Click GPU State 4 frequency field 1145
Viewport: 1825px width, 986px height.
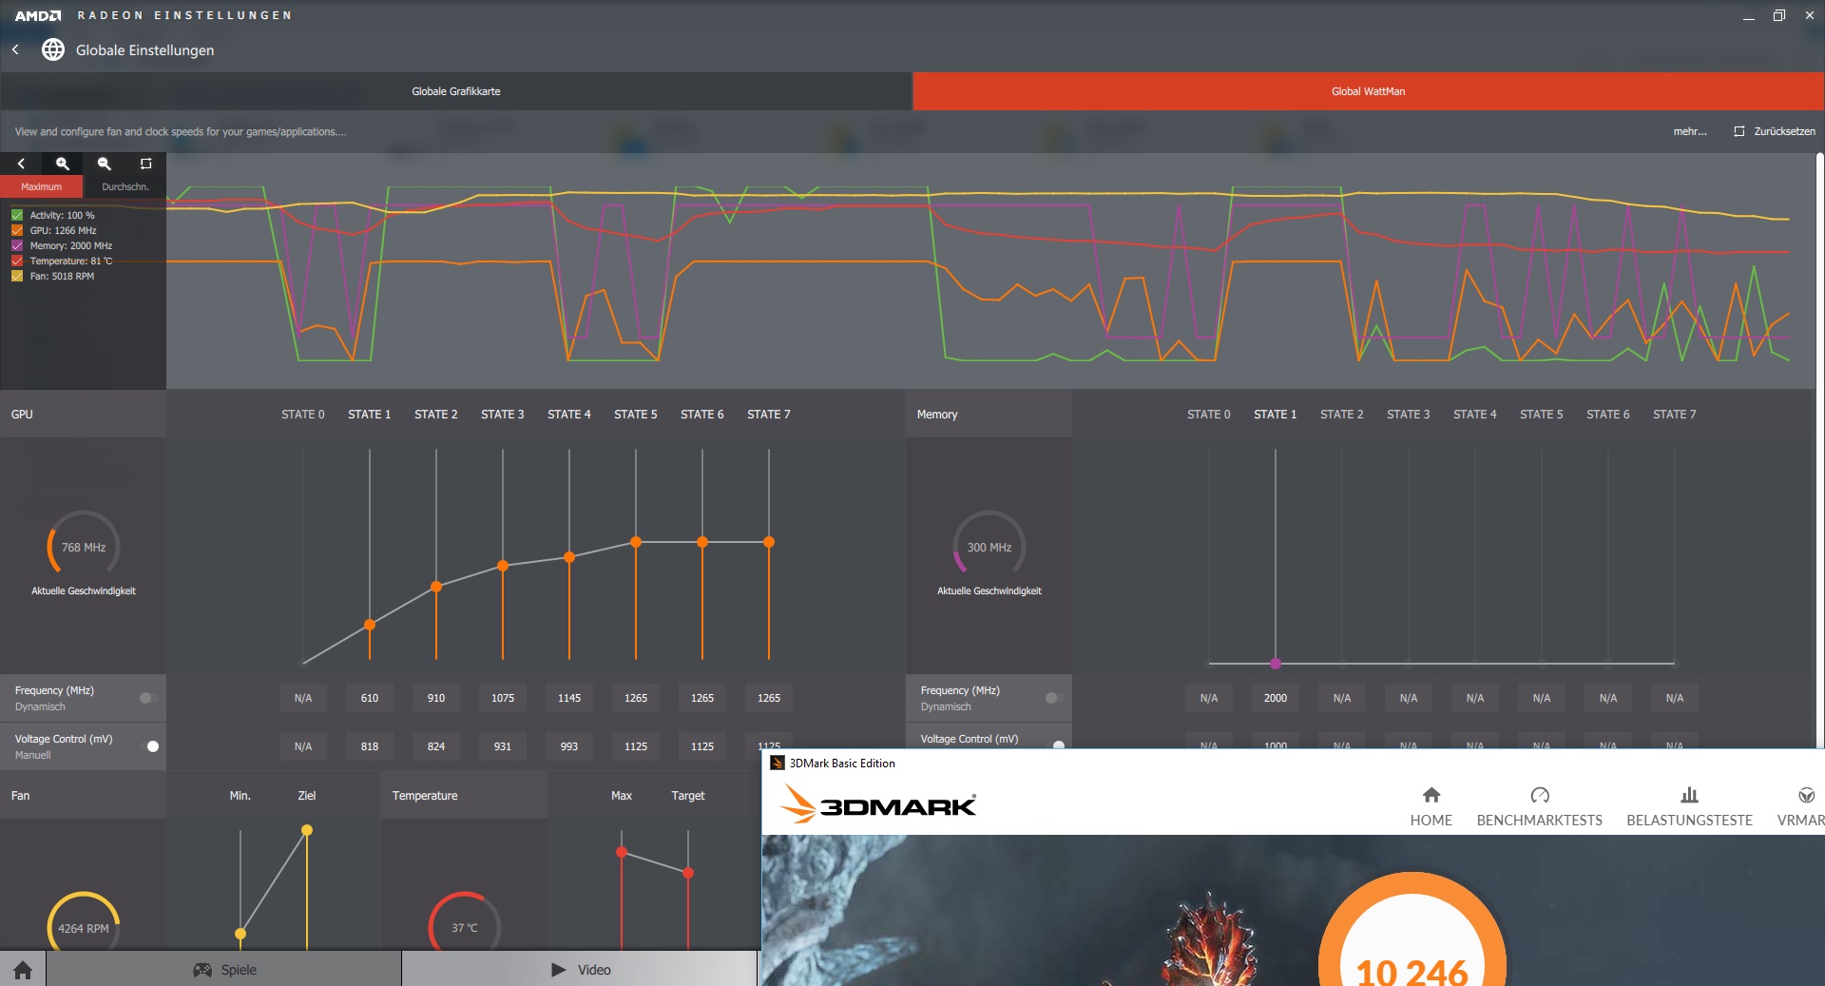coord(569,698)
